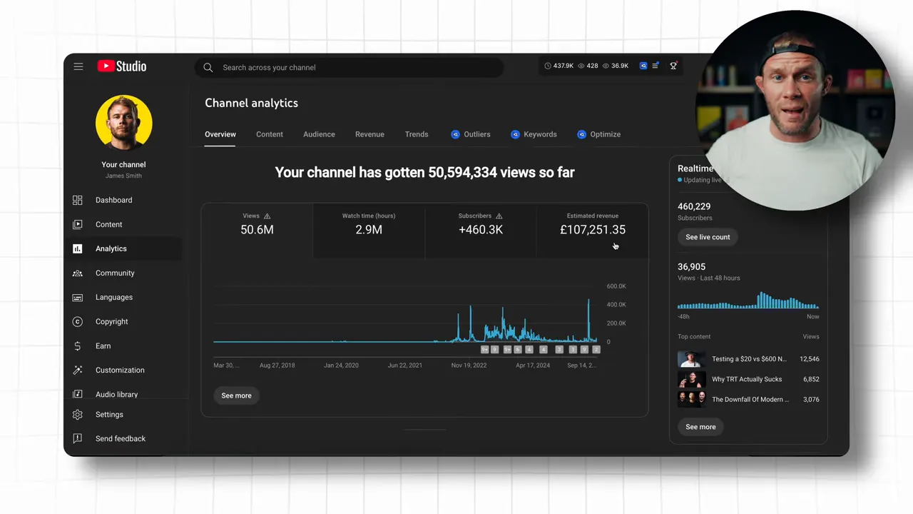Click the Search across your channel field
Image resolution: width=913 pixels, height=514 pixels.
click(x=350, y=67)
